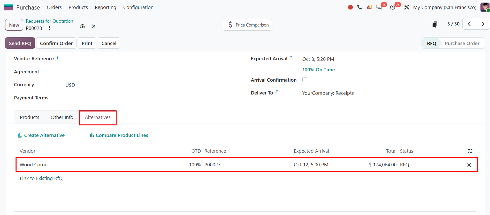Click the New button
The width and height of the screenshot is (490, 215).
tap(14, 25)
